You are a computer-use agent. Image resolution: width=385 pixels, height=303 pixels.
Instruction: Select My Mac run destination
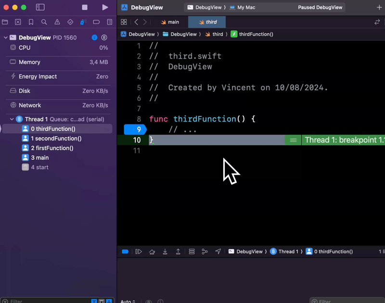243,7
